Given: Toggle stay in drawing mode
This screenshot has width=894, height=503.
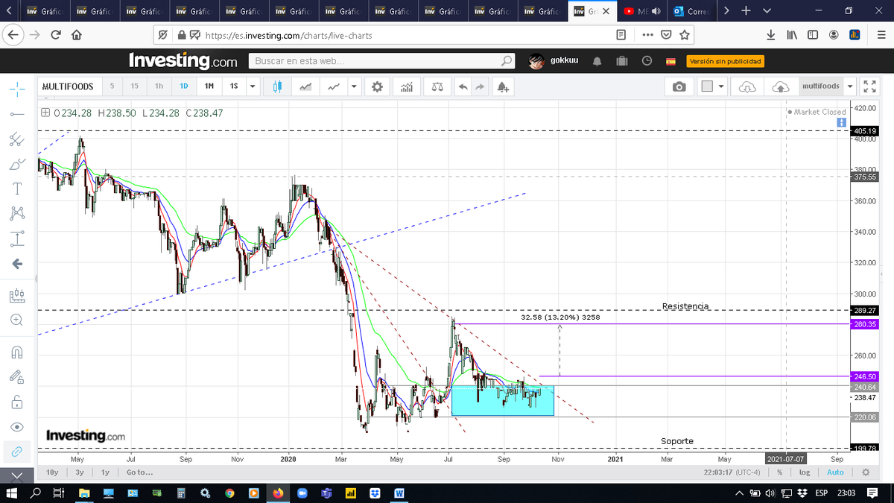Looking at the screenshot, I should 16,377.
